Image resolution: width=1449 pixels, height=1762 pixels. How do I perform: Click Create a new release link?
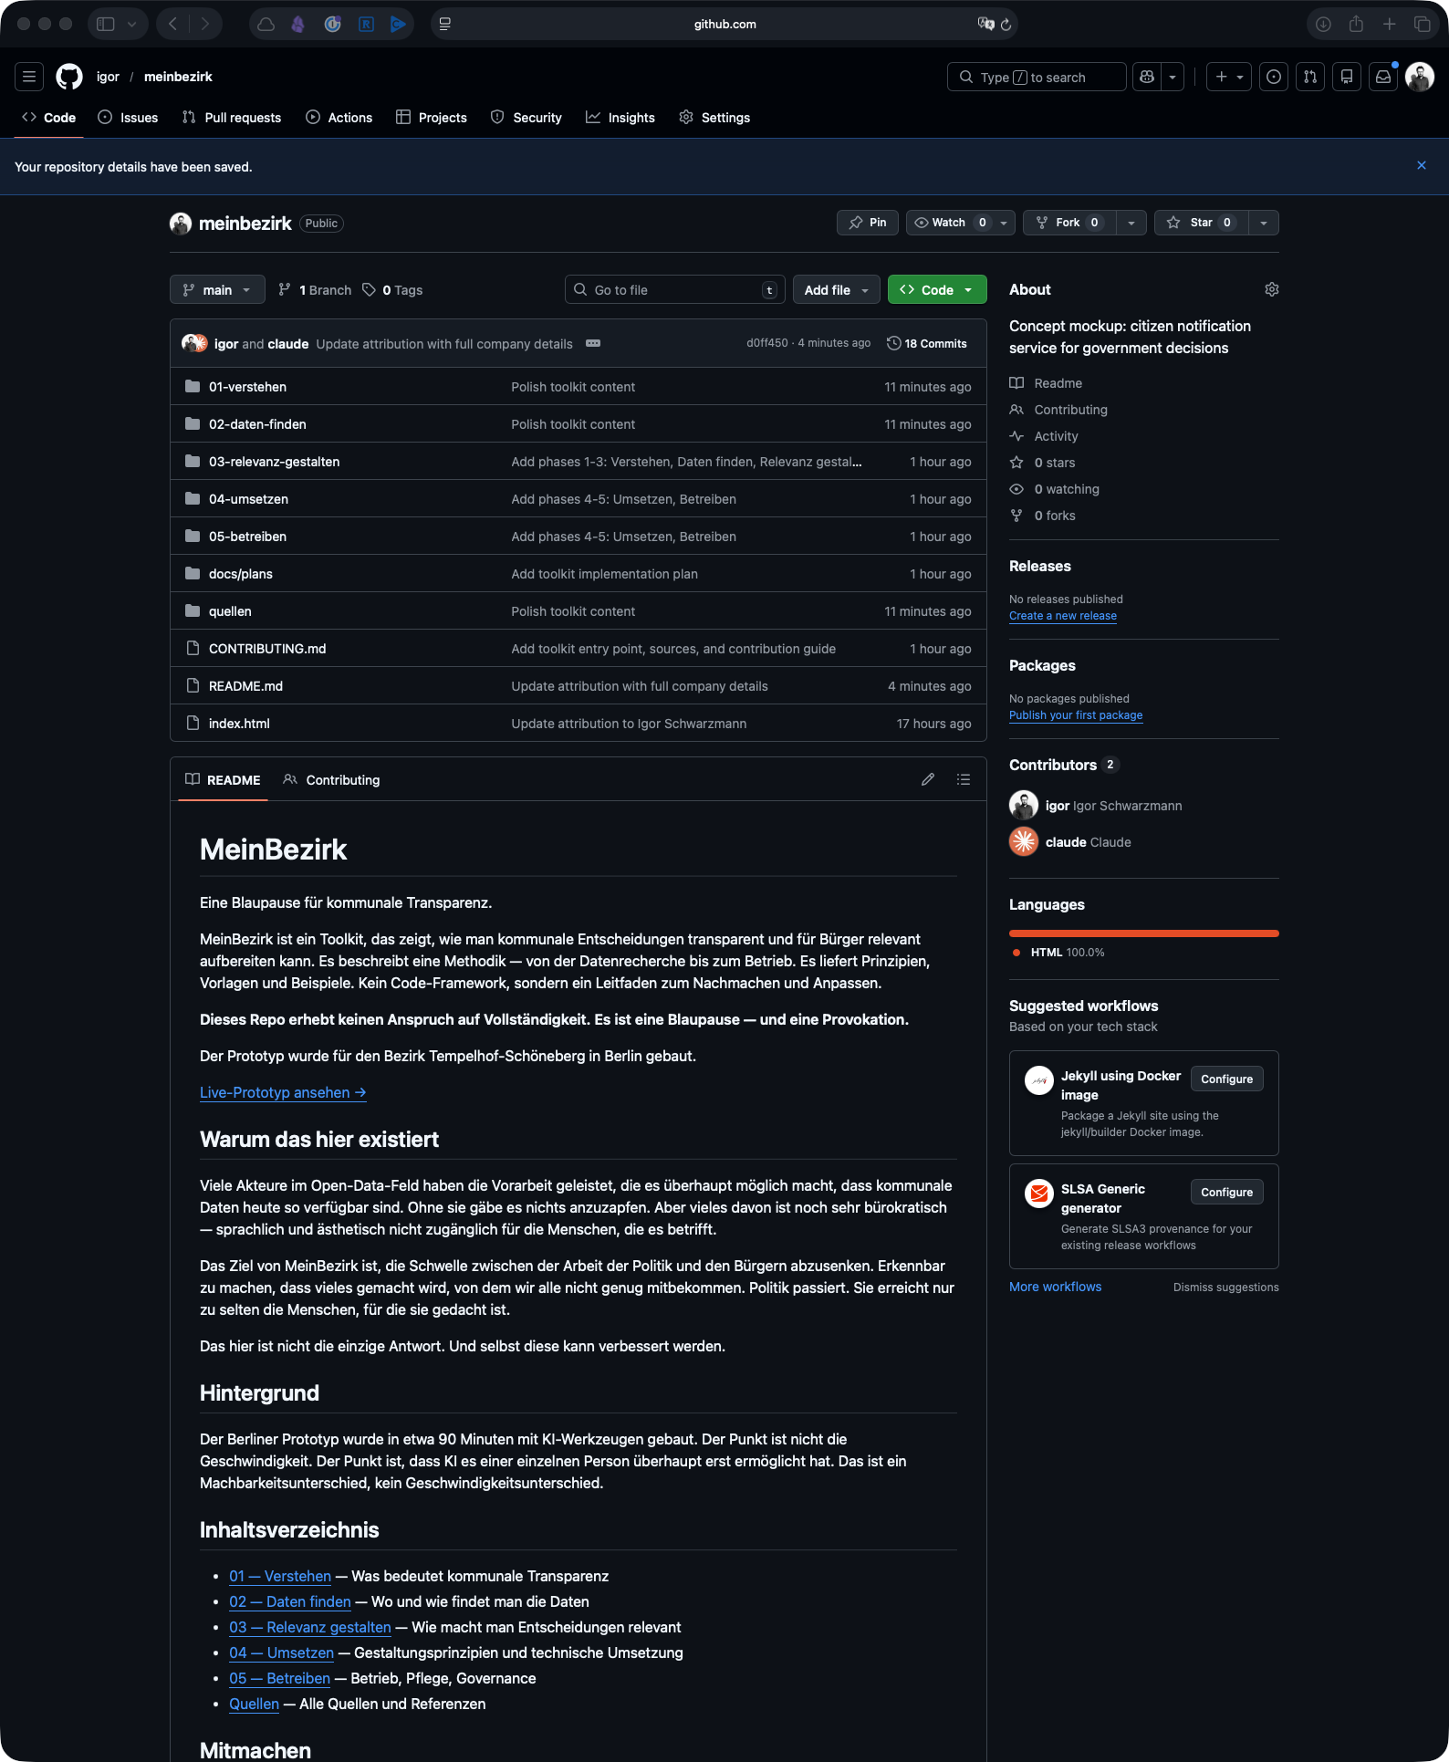coord(1063,616)
